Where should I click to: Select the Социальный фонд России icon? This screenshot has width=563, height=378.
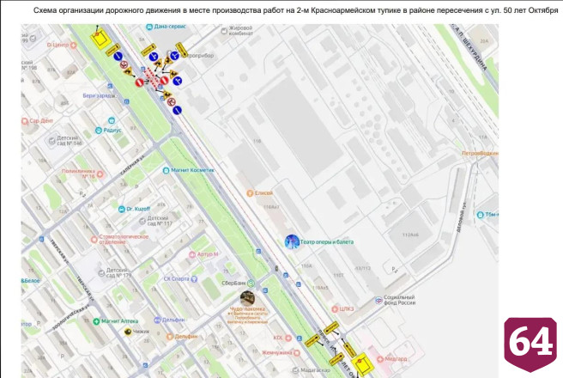(x=378, y=300)
